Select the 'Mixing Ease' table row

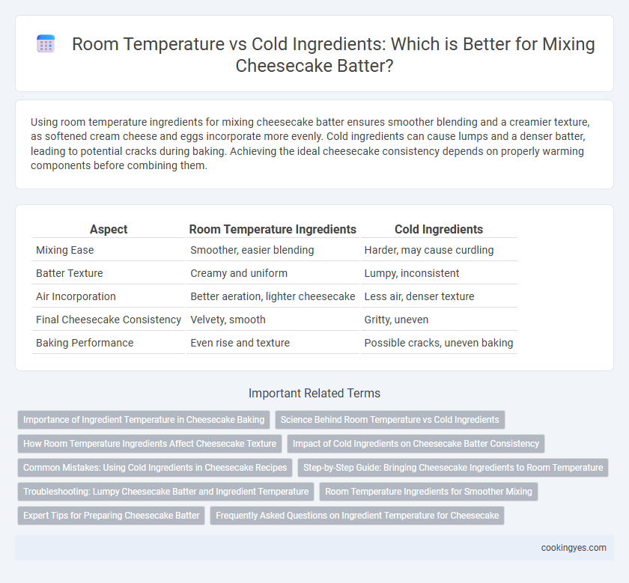[x=274, y=250]
